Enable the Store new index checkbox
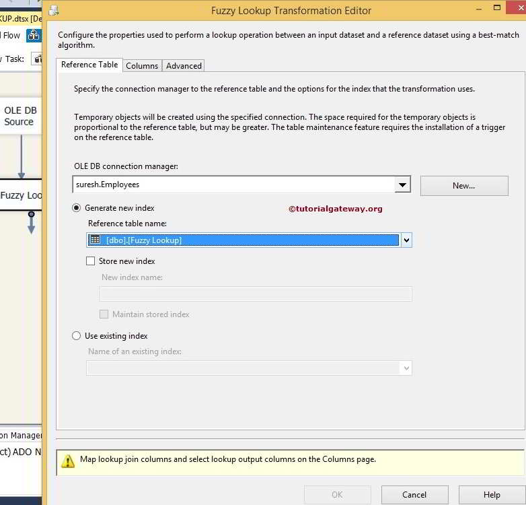526x505 pixels. tap(91, 261)
